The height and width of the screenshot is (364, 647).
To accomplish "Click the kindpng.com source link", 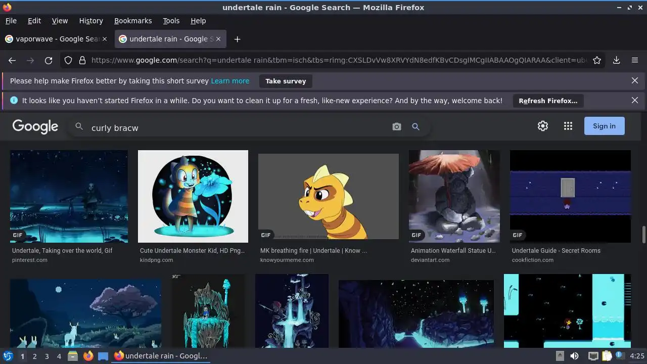I will [157, 260].
